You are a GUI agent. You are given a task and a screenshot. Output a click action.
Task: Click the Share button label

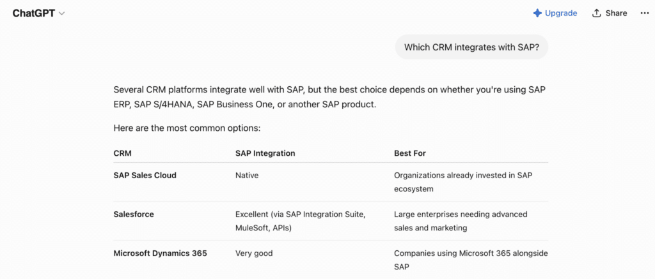click(x=616, y=13)
